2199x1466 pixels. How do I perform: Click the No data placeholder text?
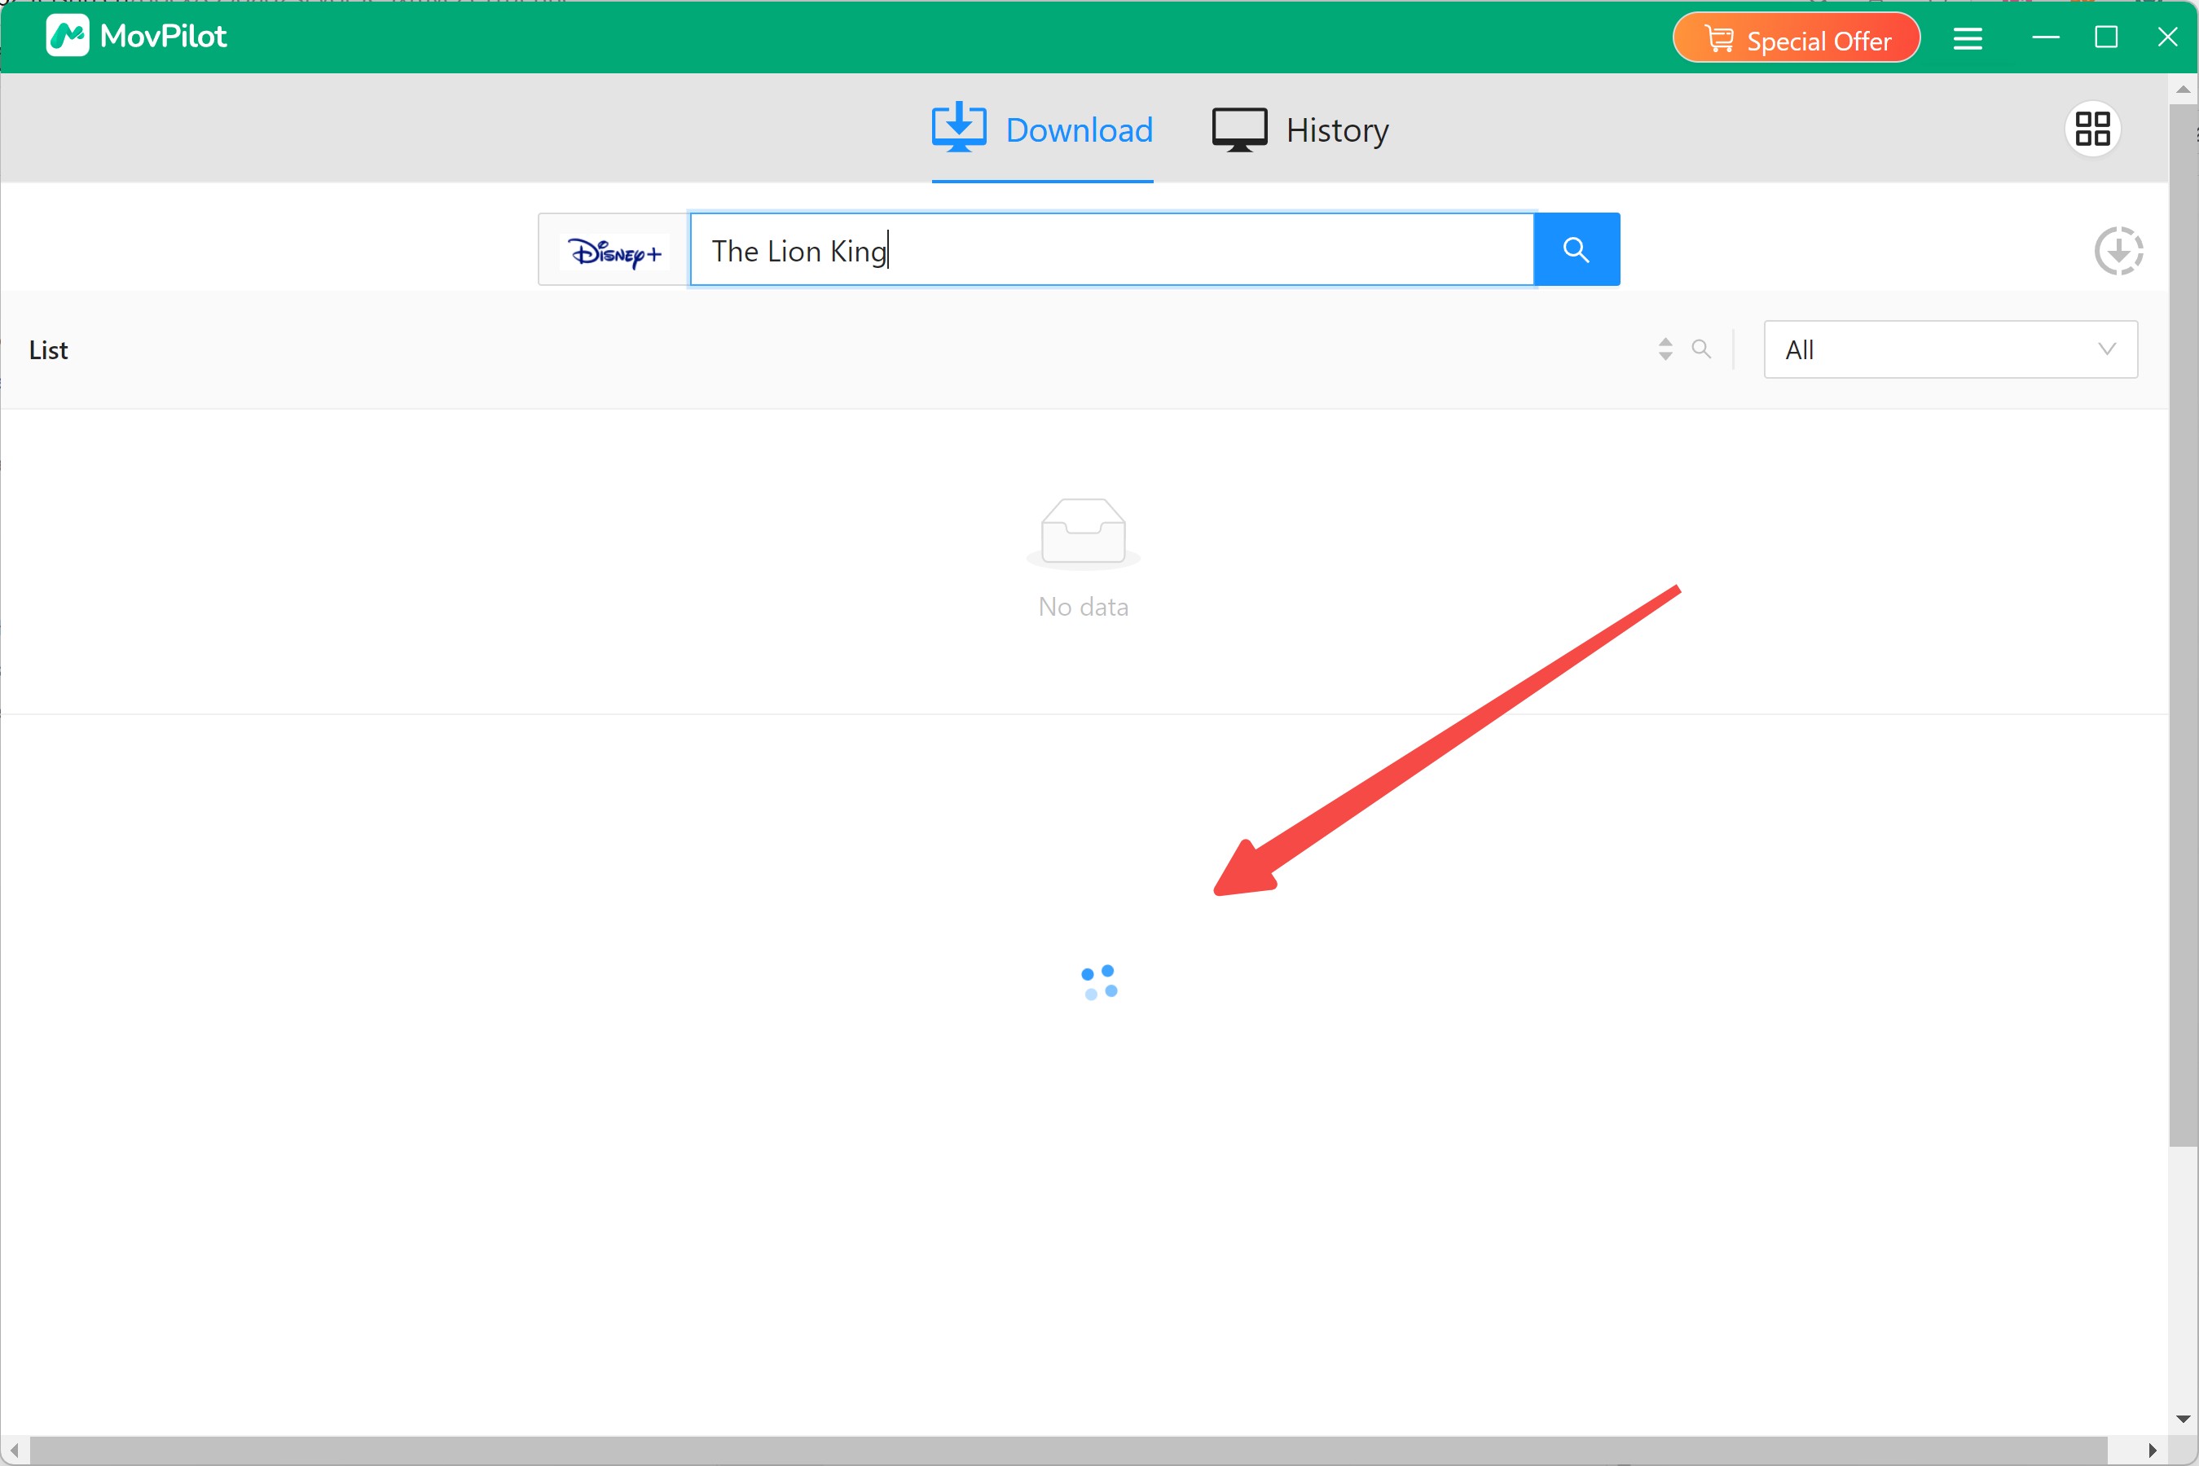(1083, 607)
